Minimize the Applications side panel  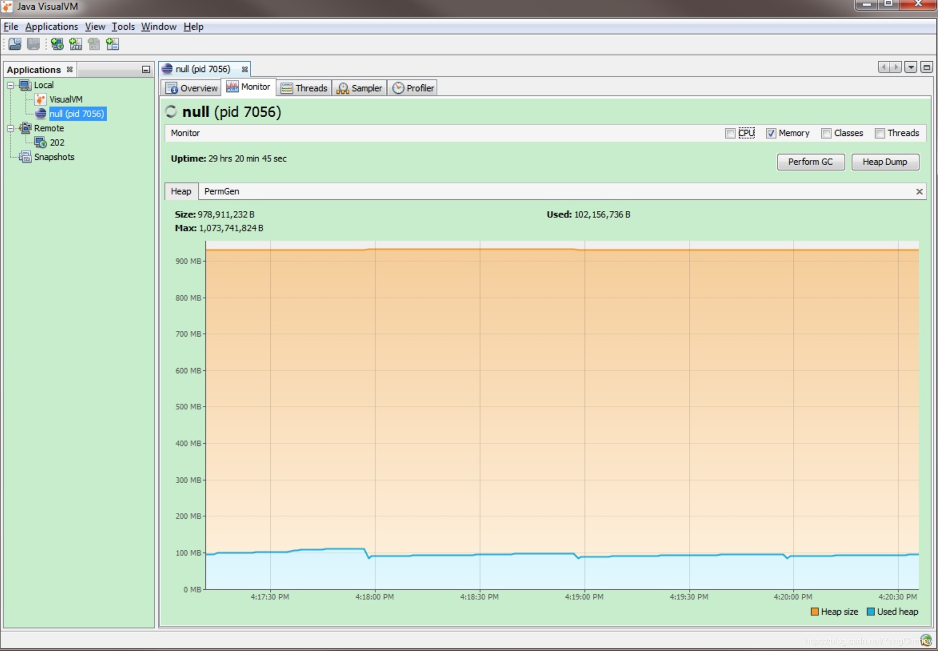[146, 70]
